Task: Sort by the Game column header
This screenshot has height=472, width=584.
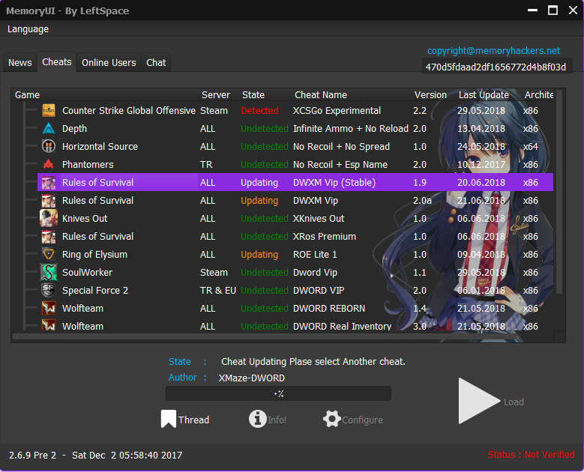Action: coord(27,95)
